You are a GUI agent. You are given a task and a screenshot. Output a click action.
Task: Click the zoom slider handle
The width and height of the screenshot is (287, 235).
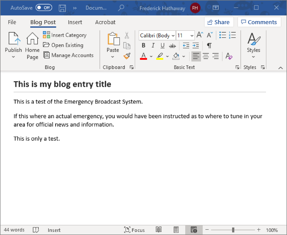click(x=233, y=230)
